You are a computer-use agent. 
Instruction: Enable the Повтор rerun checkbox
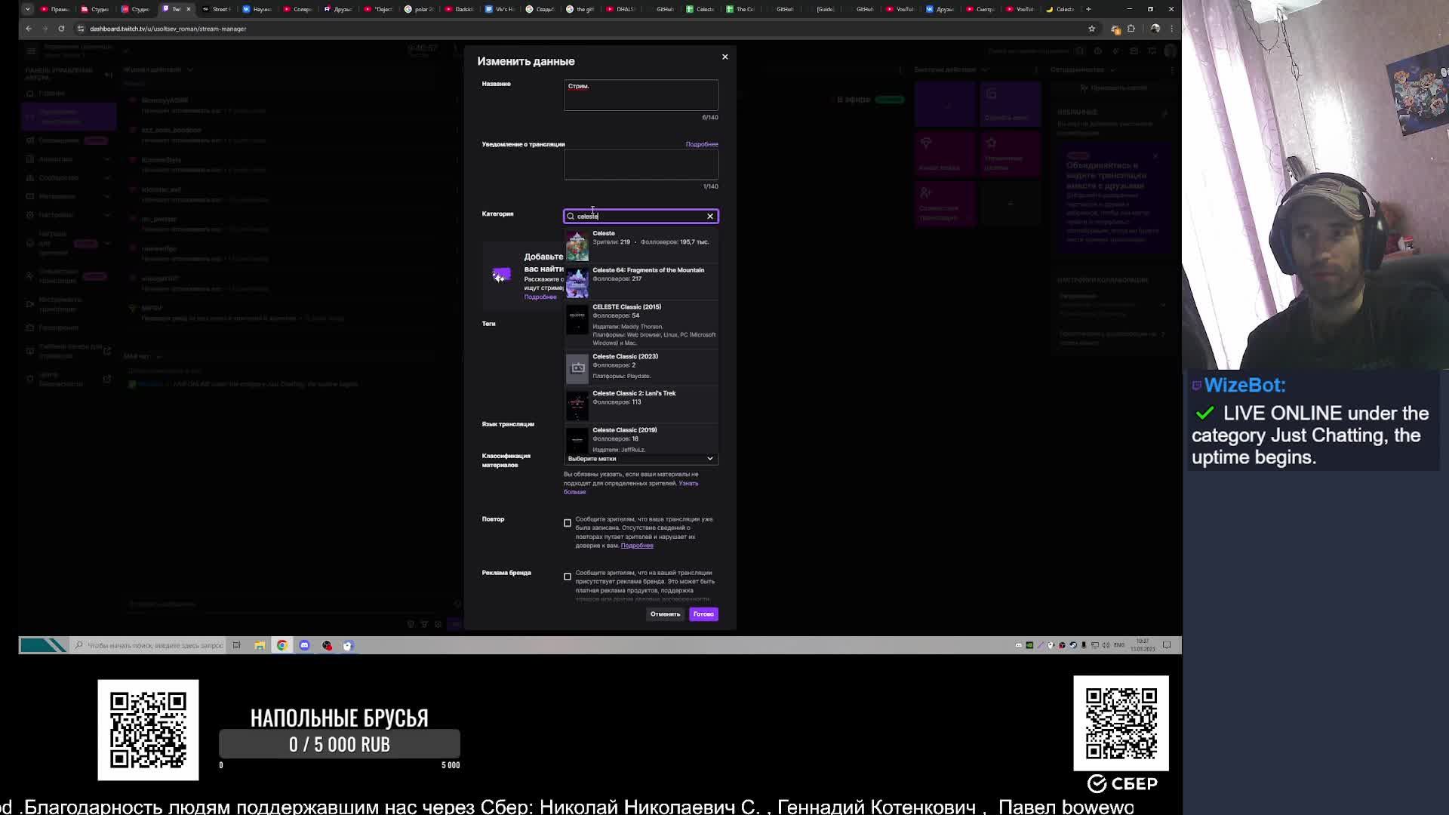click(x=568, y=523)
